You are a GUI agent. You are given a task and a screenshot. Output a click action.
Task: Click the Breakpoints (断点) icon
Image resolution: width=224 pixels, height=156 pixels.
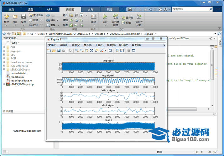pyautogui.click(x=94, y=16)
